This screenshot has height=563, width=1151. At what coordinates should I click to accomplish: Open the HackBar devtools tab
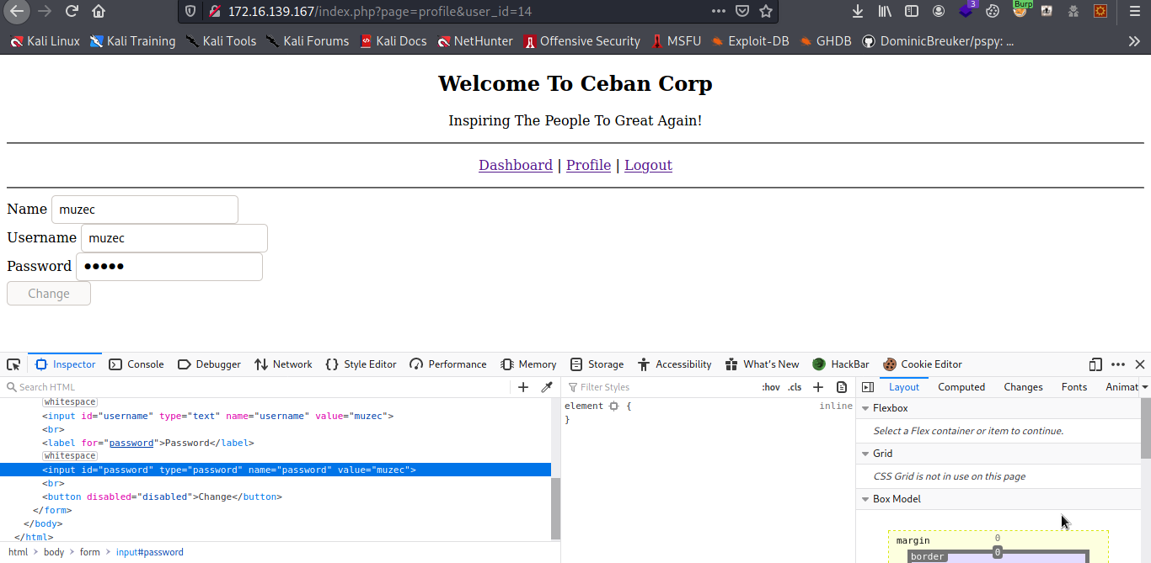[x=840, y=364]
